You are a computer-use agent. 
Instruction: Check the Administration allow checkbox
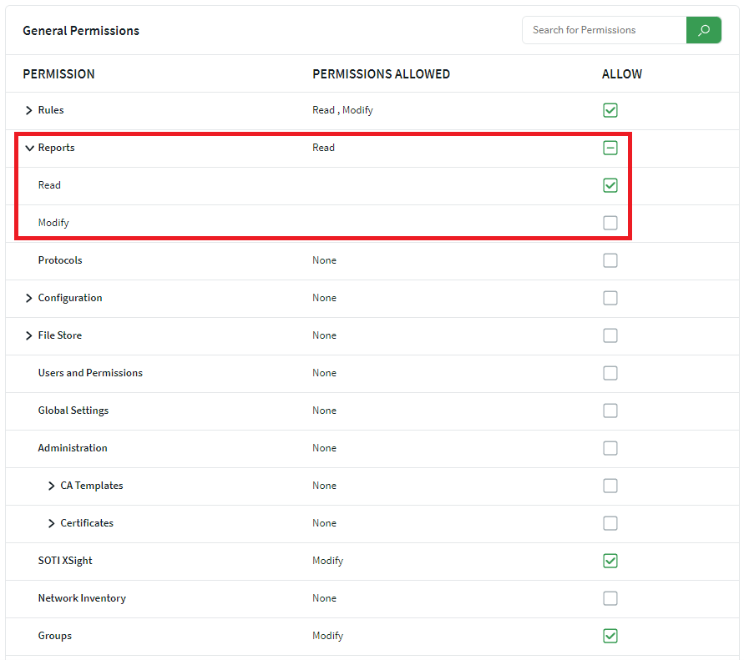610,448
